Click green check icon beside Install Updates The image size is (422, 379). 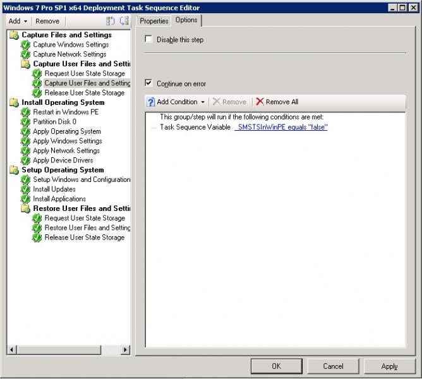pos(25,189)
